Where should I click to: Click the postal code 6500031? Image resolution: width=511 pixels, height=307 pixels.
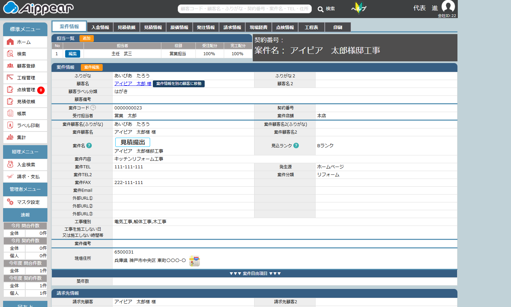[124, 252]
